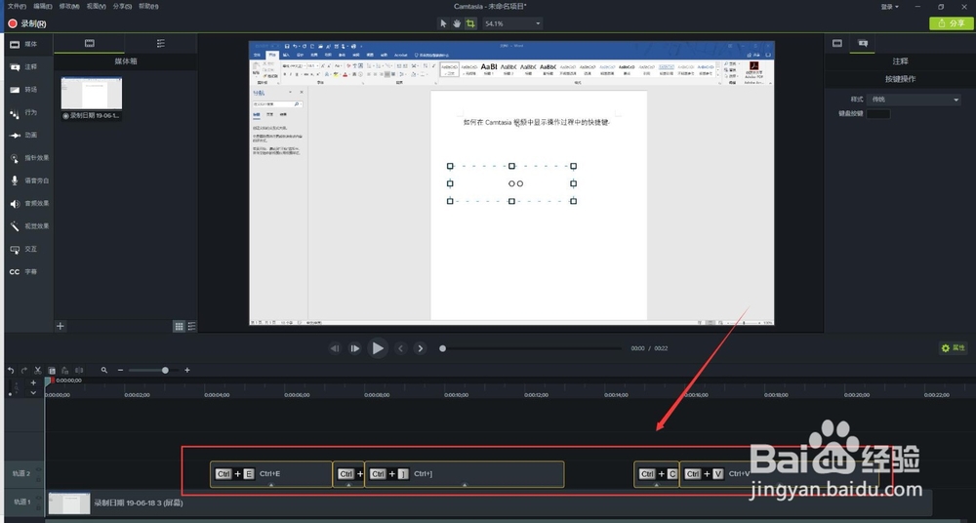Open the 编辑 (Edit) menu
This screenshot has width=976, height=523.
point(43,6)
